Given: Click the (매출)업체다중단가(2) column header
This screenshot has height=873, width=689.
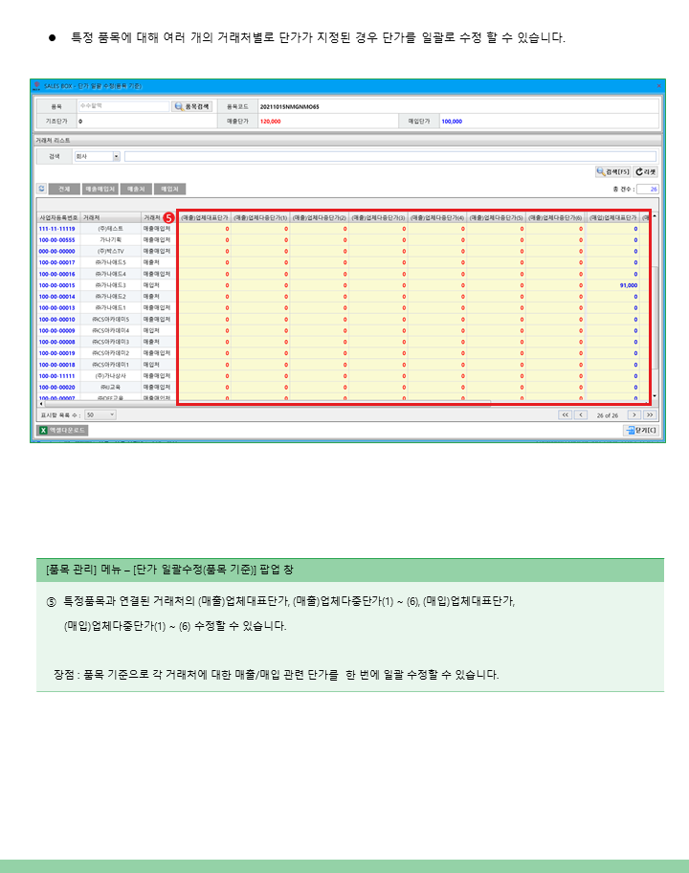Looking at the screenshot, I should 320,217.
